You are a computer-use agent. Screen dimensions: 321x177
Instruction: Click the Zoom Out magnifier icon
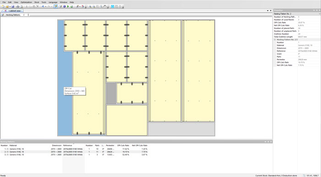[94, 6]
